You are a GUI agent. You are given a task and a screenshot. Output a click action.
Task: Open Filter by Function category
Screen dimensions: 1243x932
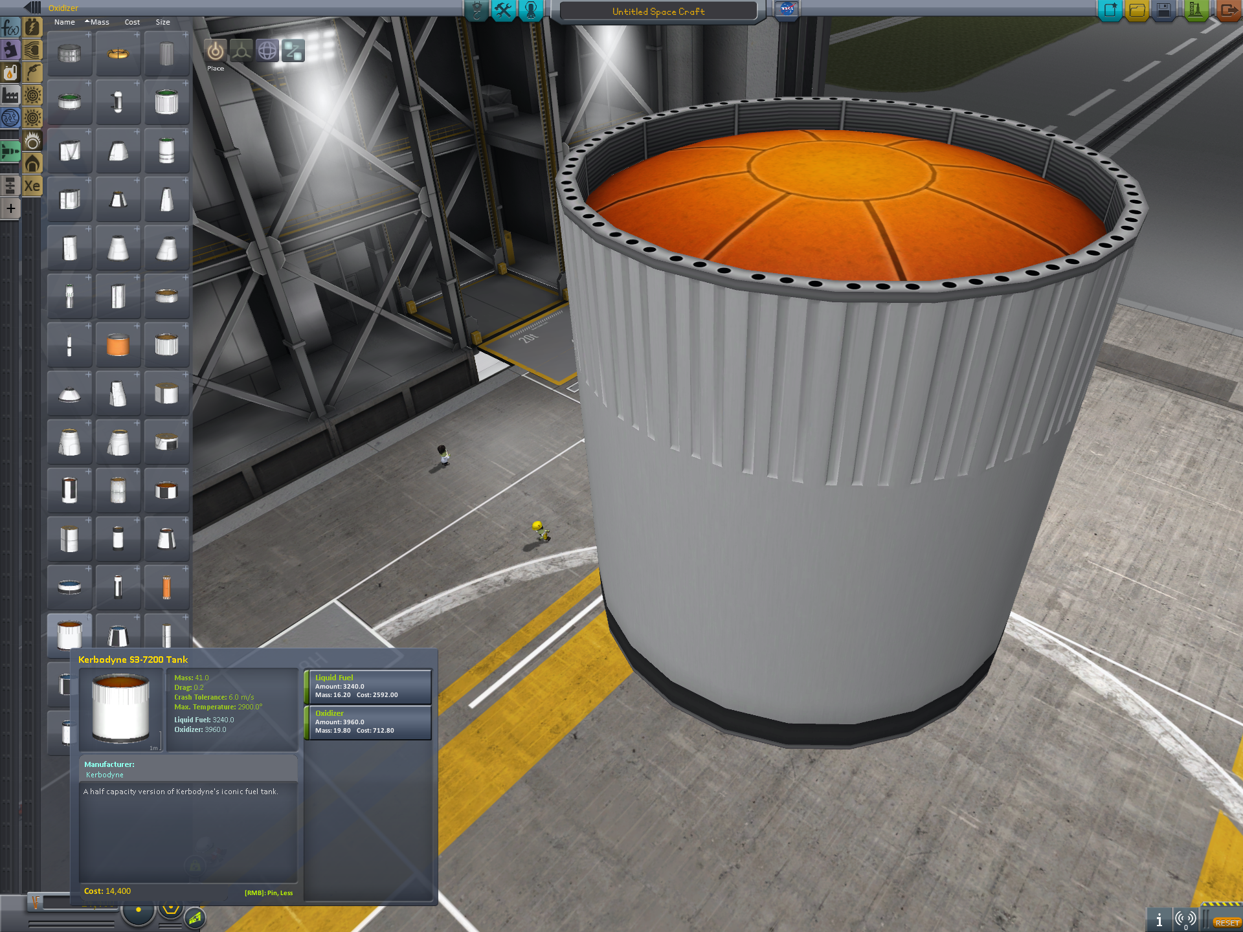pyautogui.click(x=10, y=28)
